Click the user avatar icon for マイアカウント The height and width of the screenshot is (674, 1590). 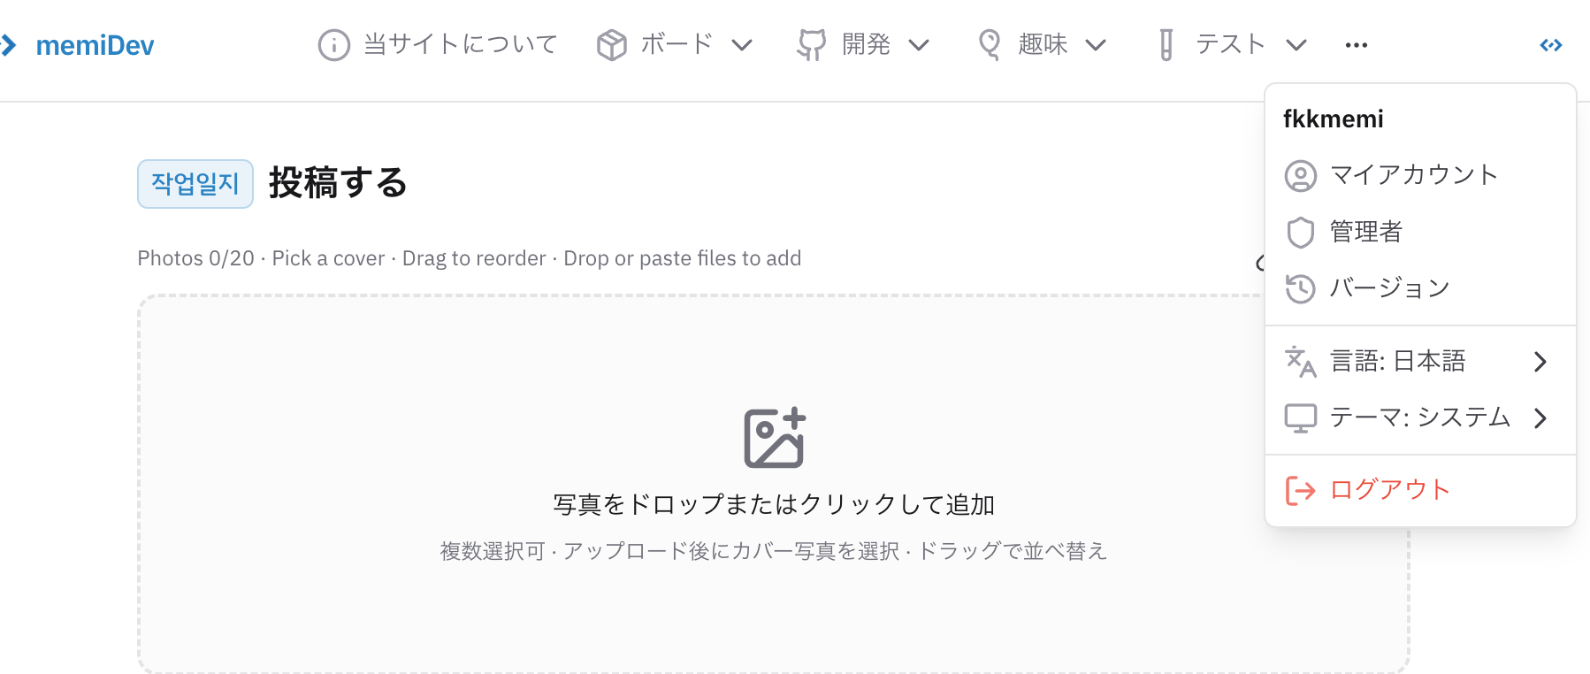(x=1301, y=176)
